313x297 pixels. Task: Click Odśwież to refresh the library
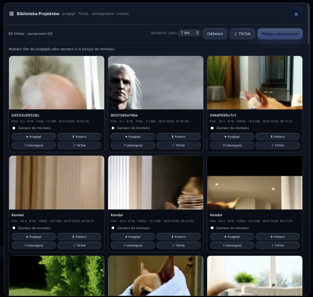coord(215,34)
